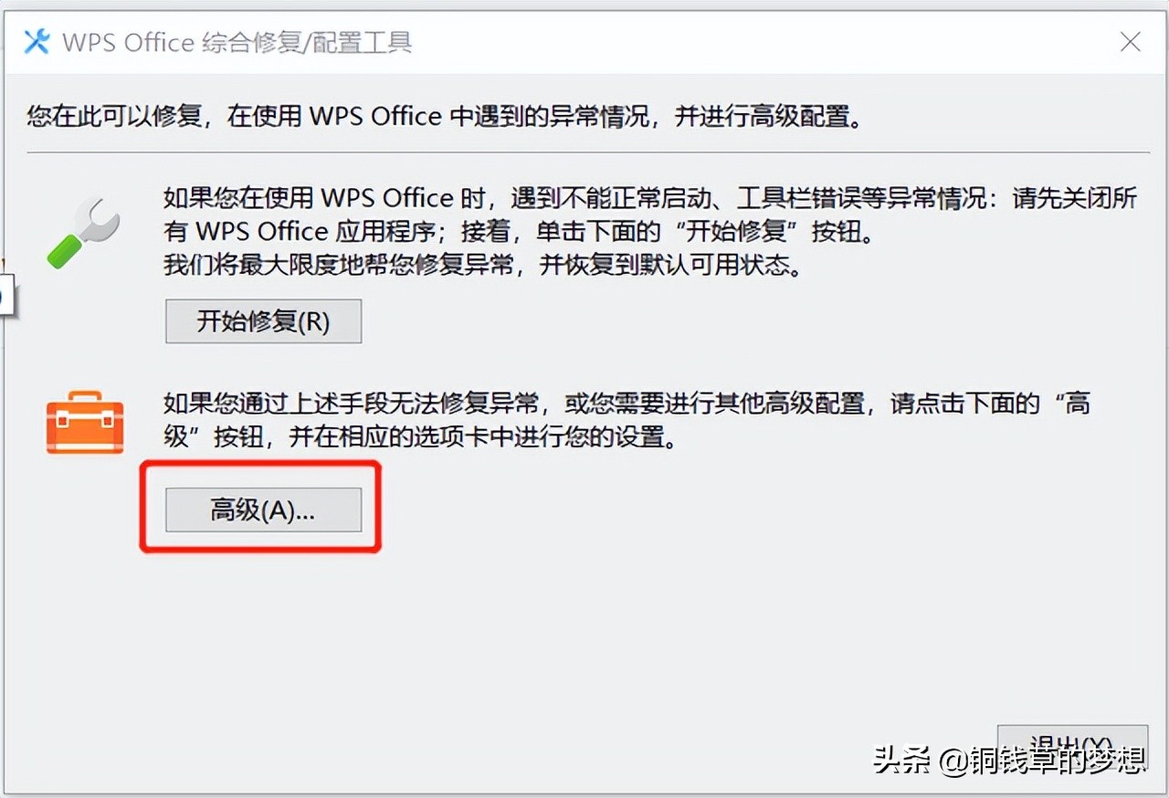Screen dimensions: 1169x798
Task: Click the 头条 @铜钱草的梦想 watermark text
Action: [x=1009, y=760]
